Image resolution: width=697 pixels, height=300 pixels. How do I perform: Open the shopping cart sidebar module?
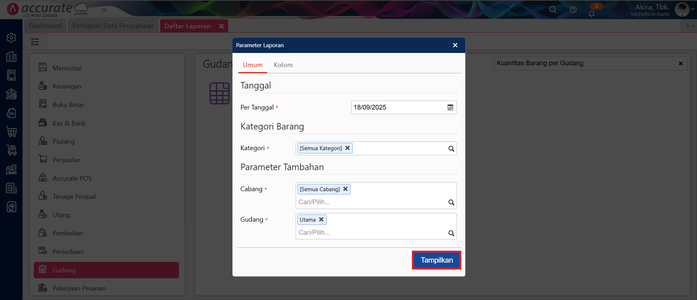coord(11,132)
